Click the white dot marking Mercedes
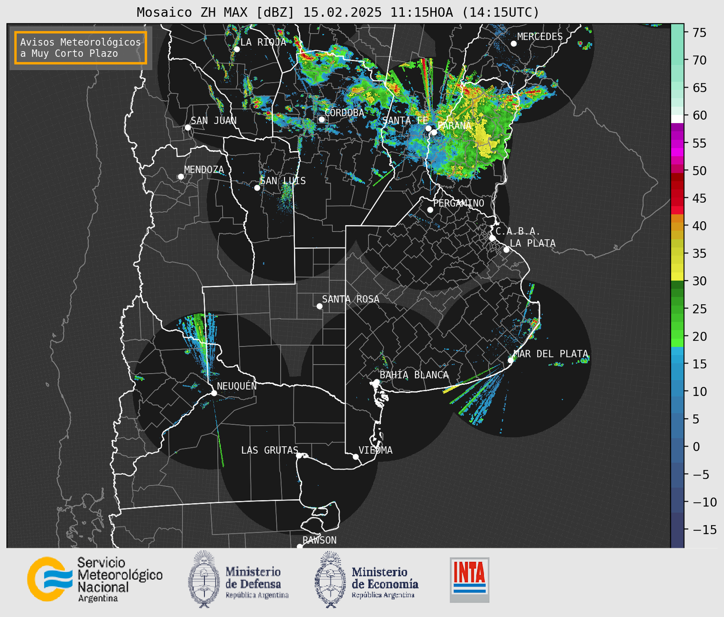Image resolution: width=724 pixels, height=617 pixels. coord(514,44)
